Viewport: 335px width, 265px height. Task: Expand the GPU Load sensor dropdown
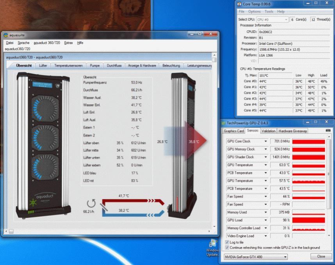(266, 220)
